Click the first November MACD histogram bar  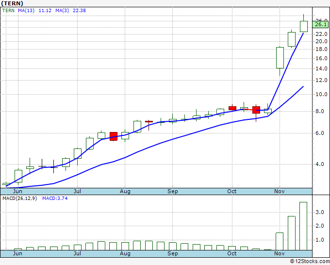(280, 241)
